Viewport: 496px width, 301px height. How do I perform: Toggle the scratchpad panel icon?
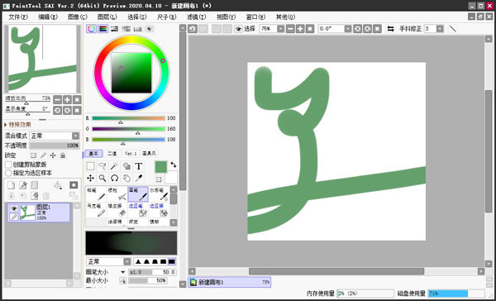[x=150, y=29]
